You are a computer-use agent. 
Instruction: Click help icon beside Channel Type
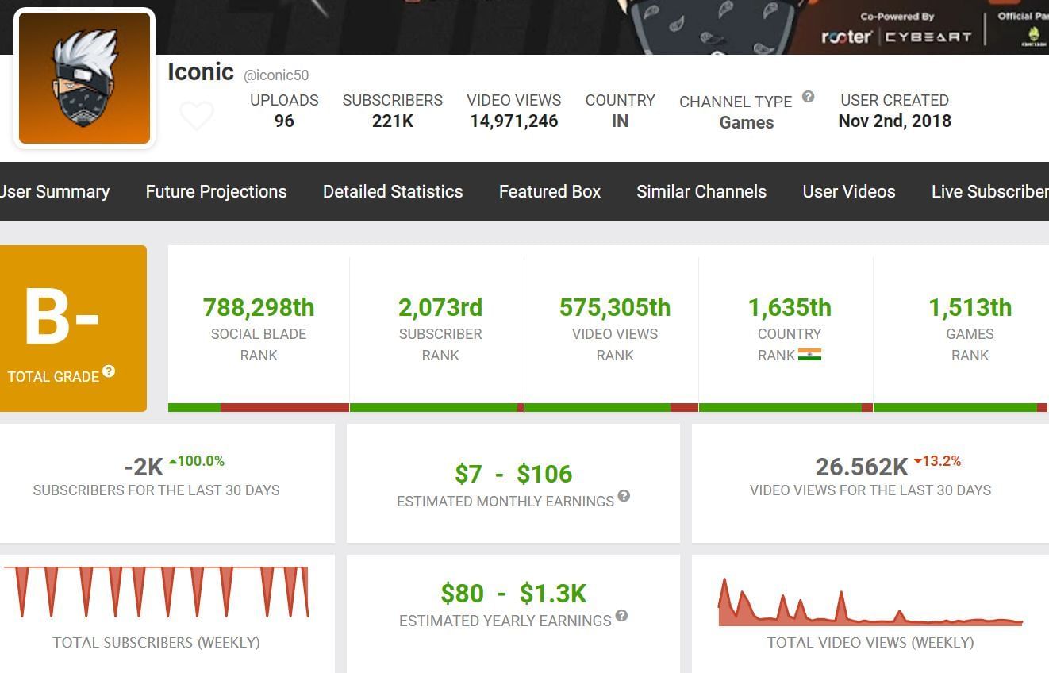[808, 97]
